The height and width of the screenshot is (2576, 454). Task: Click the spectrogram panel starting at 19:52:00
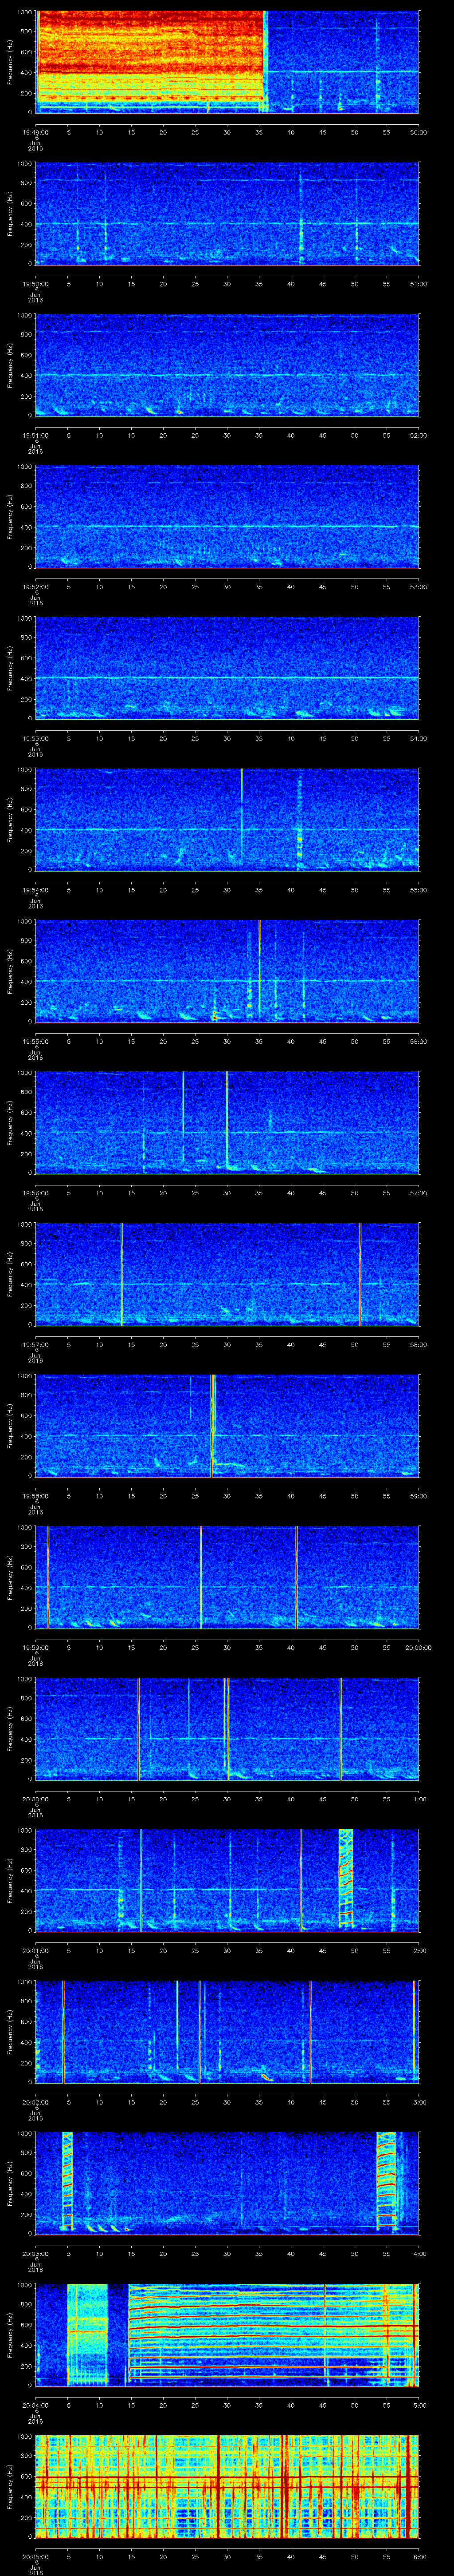tap(227, 517)
